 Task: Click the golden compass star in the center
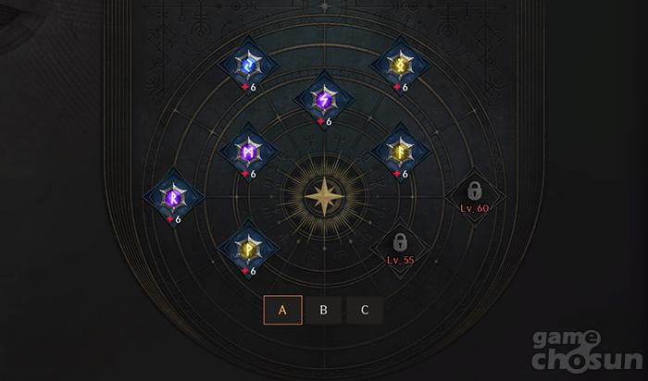pyautogui.click(x=324, y=197)
